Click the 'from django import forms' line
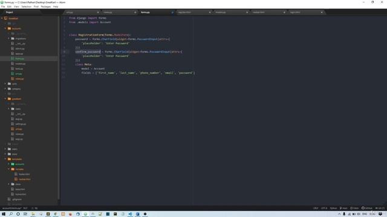This screenshot has width=387, height=217. [x=88, y=18]
